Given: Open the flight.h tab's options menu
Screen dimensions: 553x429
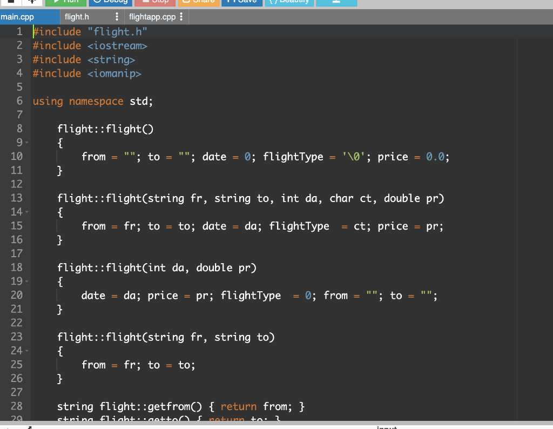Looking at the screenshot, I should click(x=117, y=17).
